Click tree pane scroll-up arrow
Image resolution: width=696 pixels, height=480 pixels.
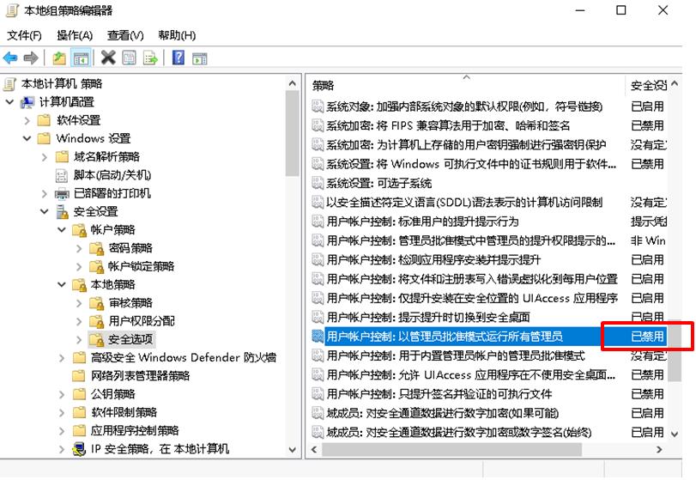pos(292,83)
